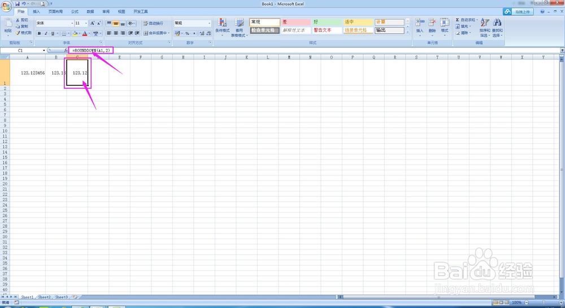Open print preview from quick access toolbar

click(42, 3)
